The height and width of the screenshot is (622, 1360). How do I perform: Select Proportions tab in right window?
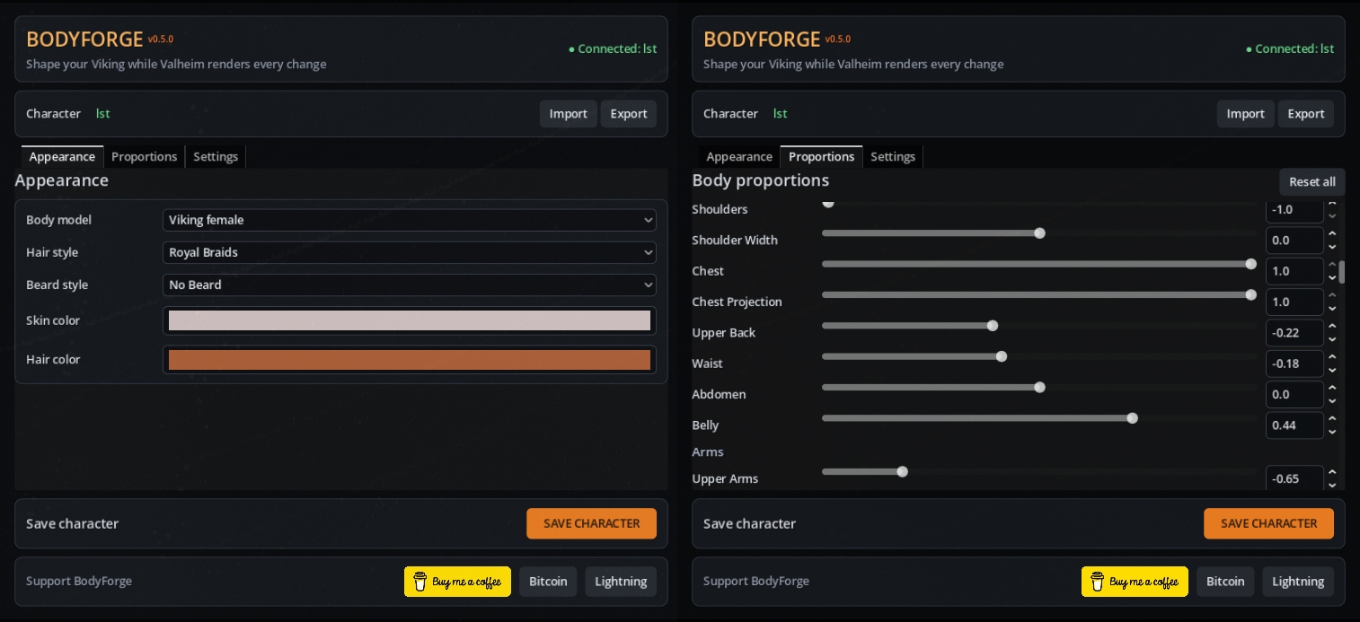[x=821, y=157]
